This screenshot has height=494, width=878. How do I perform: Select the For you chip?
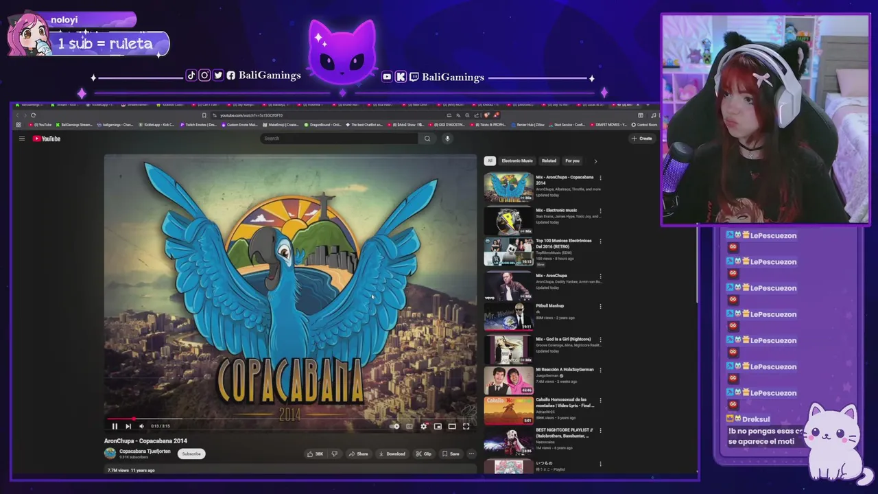(x=572, y=161)
